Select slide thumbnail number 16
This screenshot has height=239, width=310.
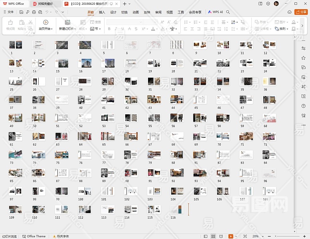pyautogui.click(x=85, y=63)
